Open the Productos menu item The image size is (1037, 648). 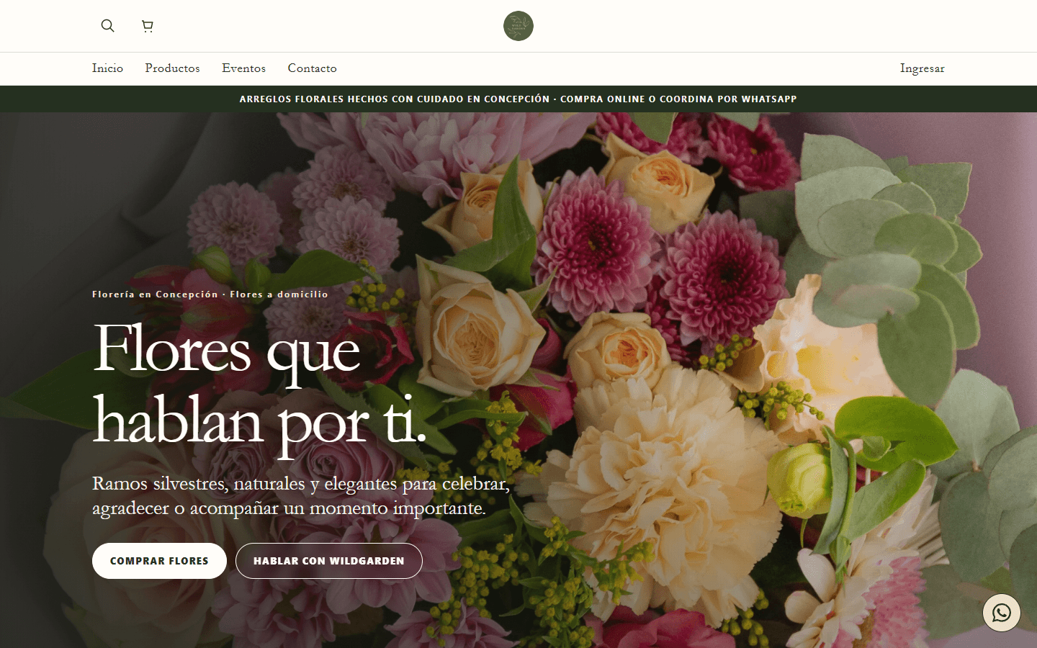(x=172, y=68)
